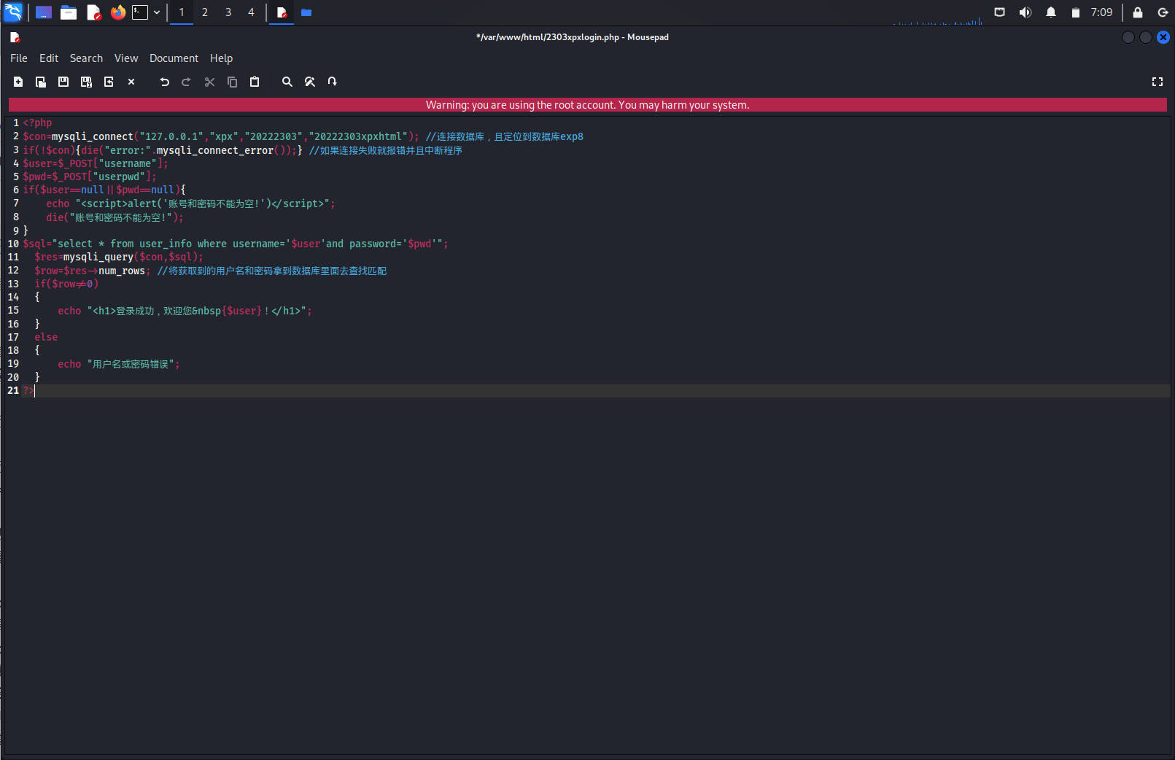Check the battery power indicator
1175x760 pixels.
click(1075, 12)
